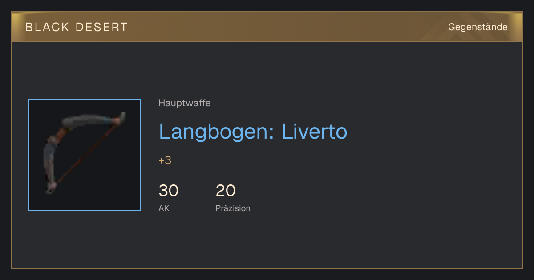Image resolution: width=534 pixels, height=280 pixels.
Task: Click the Hauptwaffe category label
Action: [x=185, y=103]
